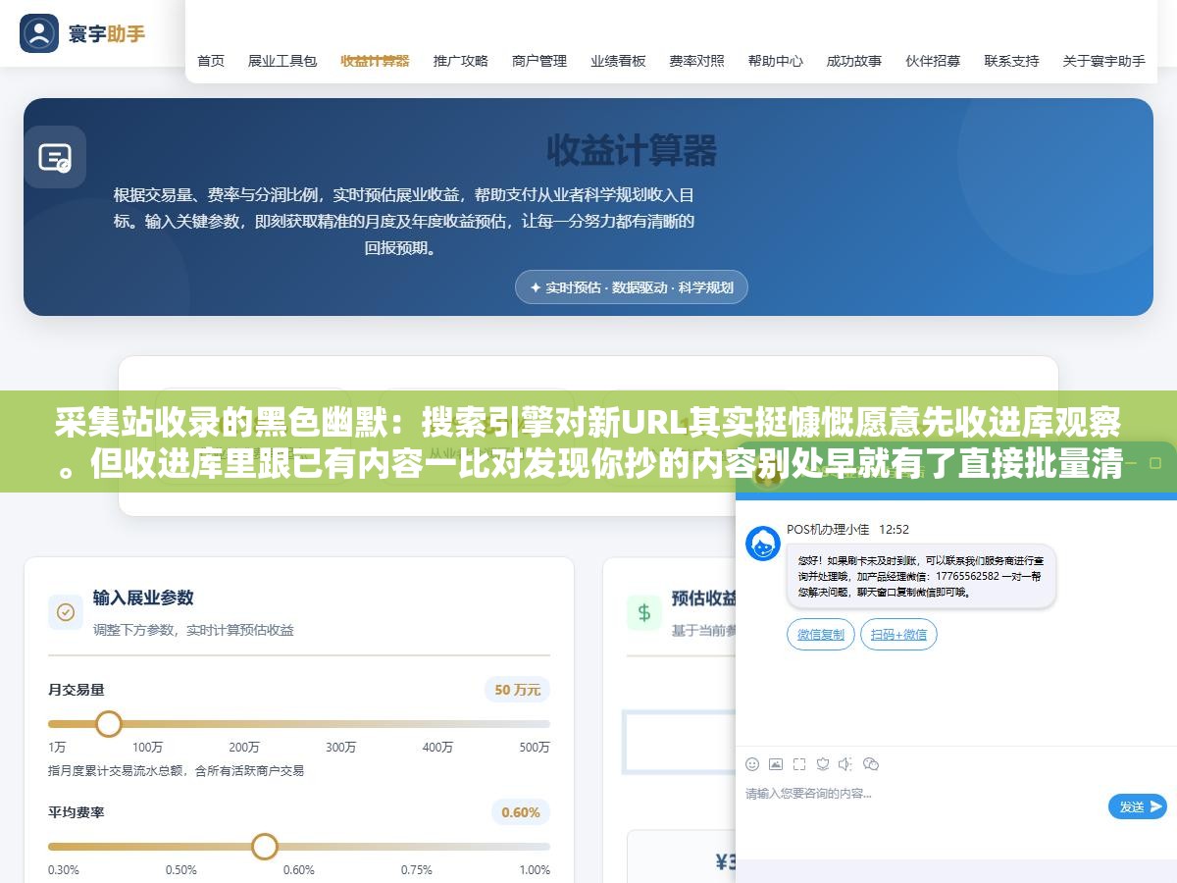1177x883 pixels.
Task: Click the 输入展业参数 heading
Action: pos(143,597)
